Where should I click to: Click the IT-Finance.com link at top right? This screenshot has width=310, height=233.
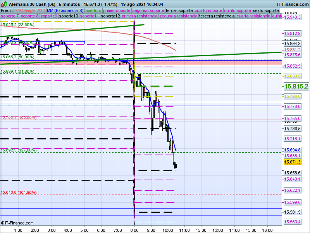(292, 4)
